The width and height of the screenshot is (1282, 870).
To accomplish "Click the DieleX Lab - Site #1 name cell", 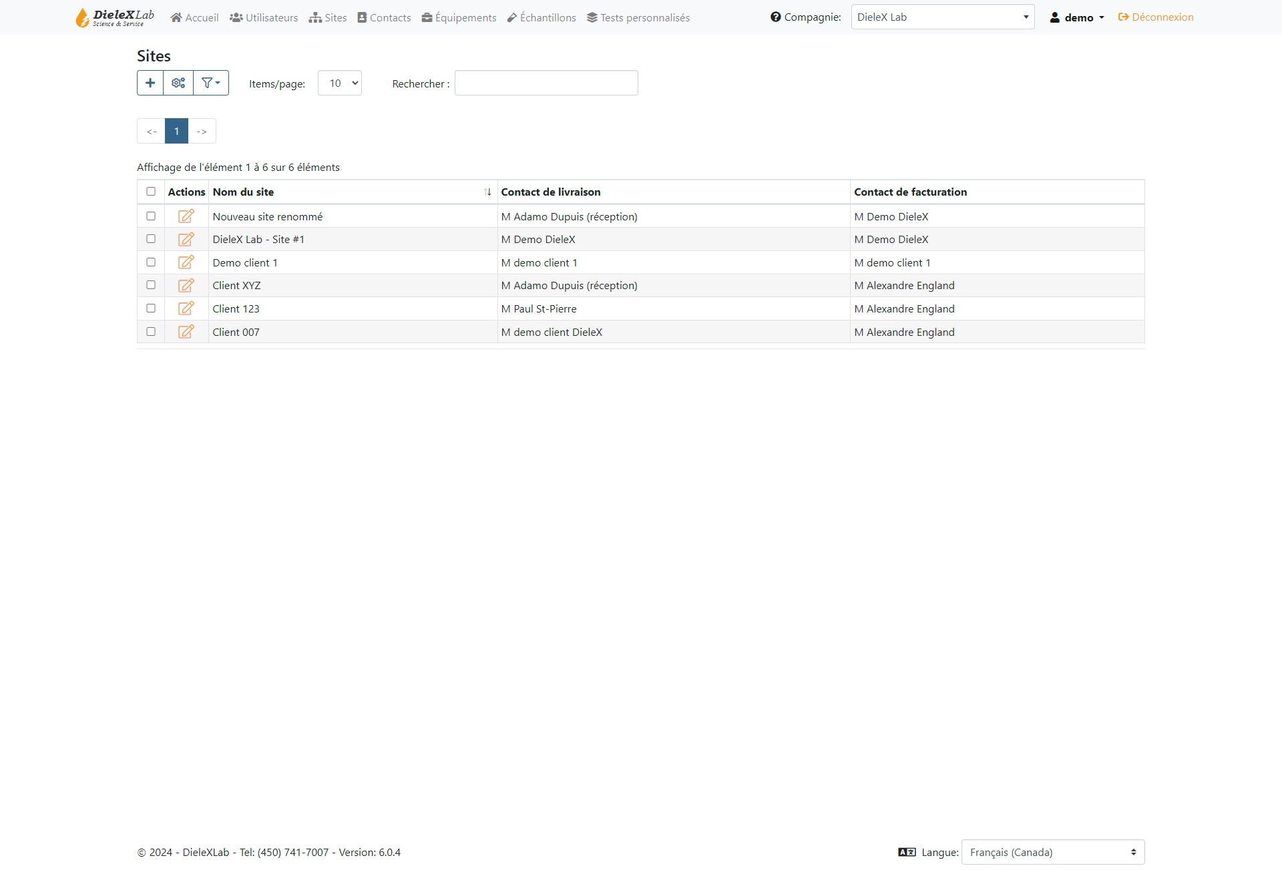I will (x=258, y=239).
